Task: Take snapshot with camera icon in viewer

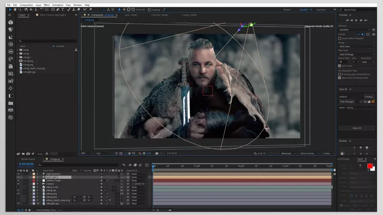Action: (x=157, y=153)
